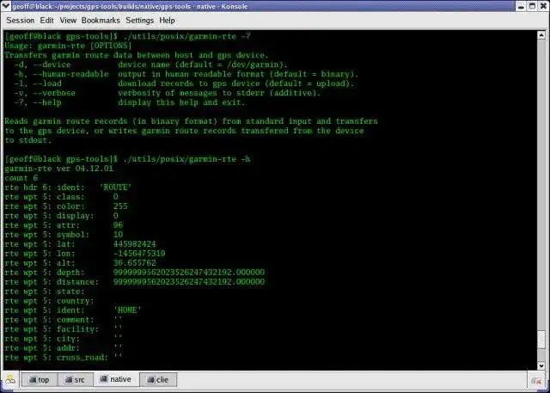Switch to the src session tab

[x=76, y=379]
